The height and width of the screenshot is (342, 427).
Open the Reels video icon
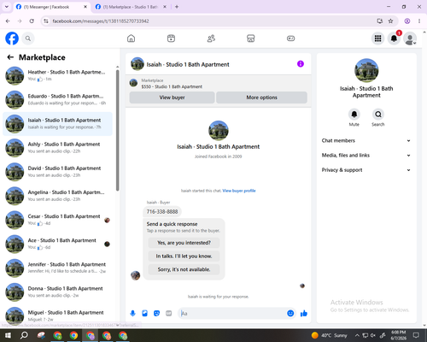171,38
